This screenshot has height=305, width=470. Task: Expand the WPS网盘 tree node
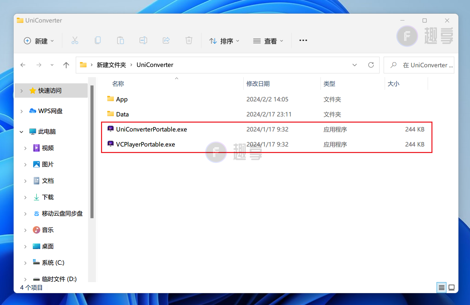[22, 111]
